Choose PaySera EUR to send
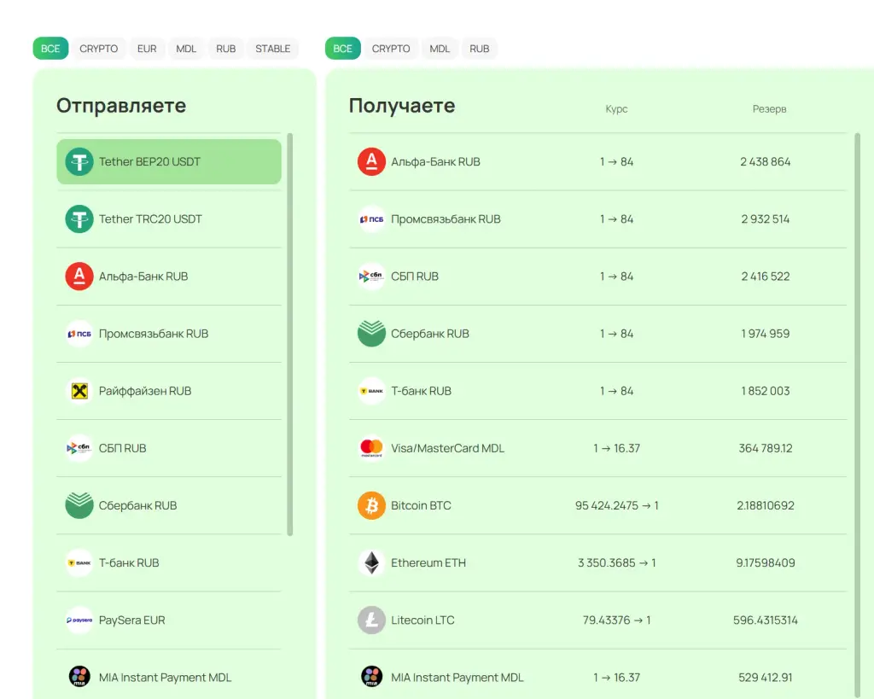Screen dimensions: 874x699 (169, 620)
